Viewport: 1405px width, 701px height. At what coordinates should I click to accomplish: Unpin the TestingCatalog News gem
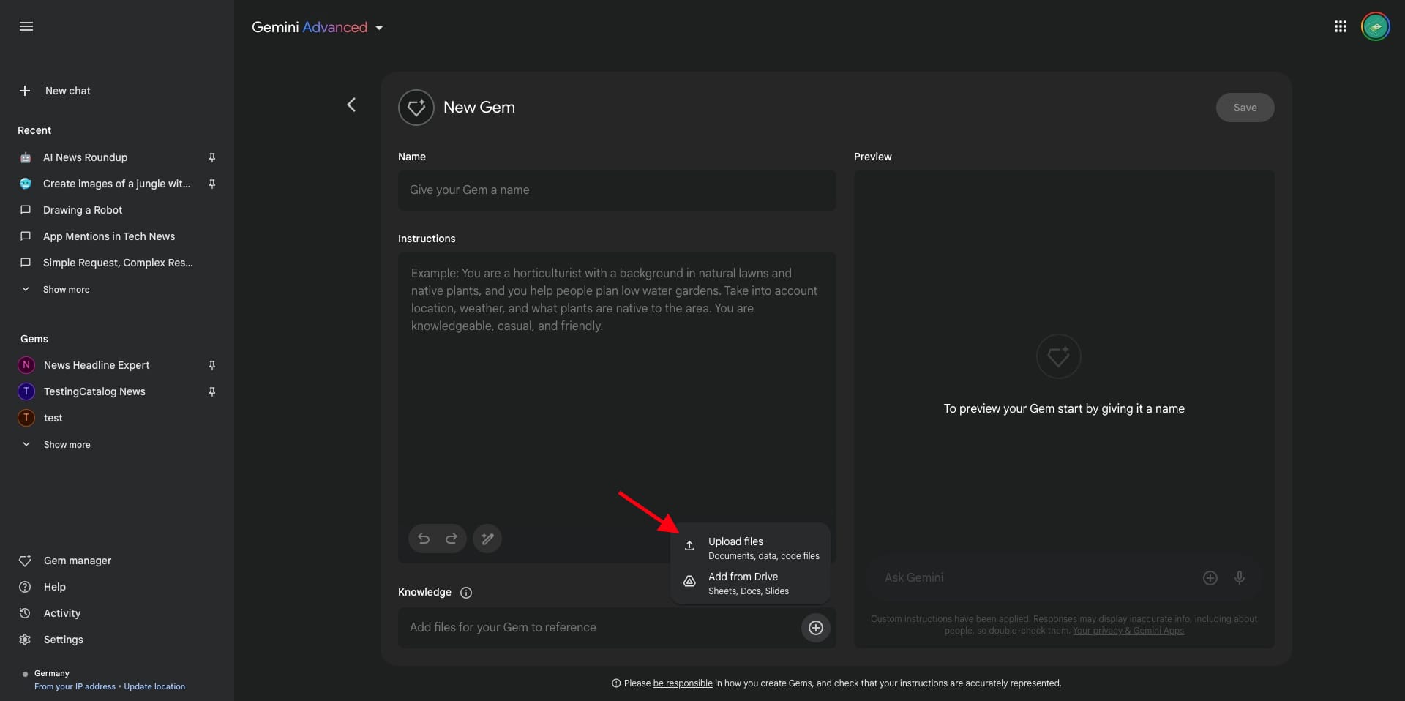pos(212,391)
